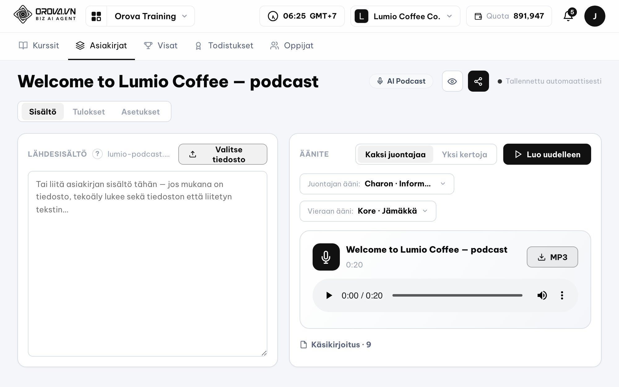Switch to the Tulokset sub-tab
619x387 pixels.
tap(89, 111)
